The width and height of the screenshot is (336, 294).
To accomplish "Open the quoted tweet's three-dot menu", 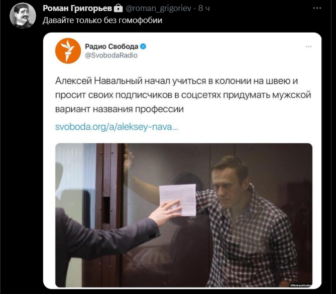I will click(308, 47).
